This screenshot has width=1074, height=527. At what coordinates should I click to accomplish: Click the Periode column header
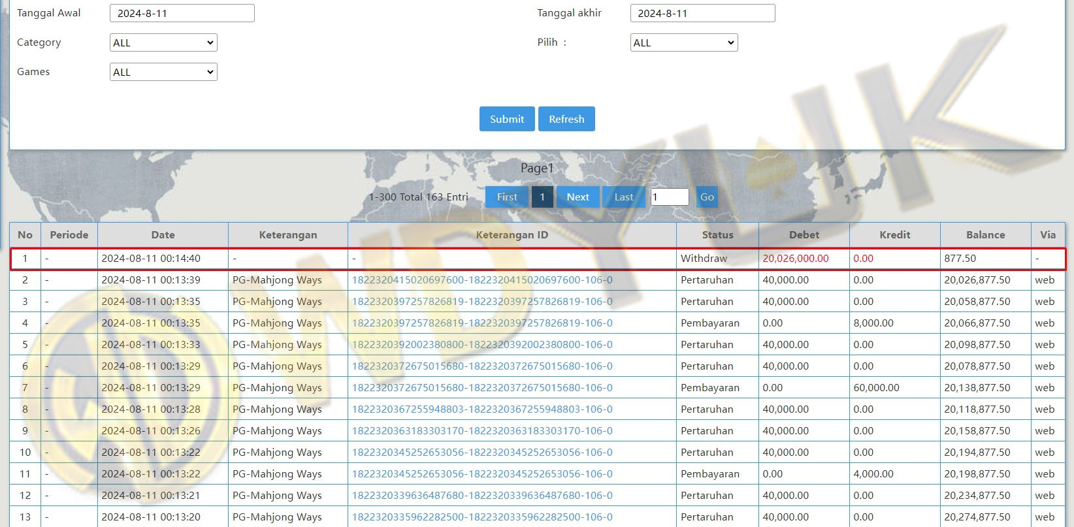69,234
